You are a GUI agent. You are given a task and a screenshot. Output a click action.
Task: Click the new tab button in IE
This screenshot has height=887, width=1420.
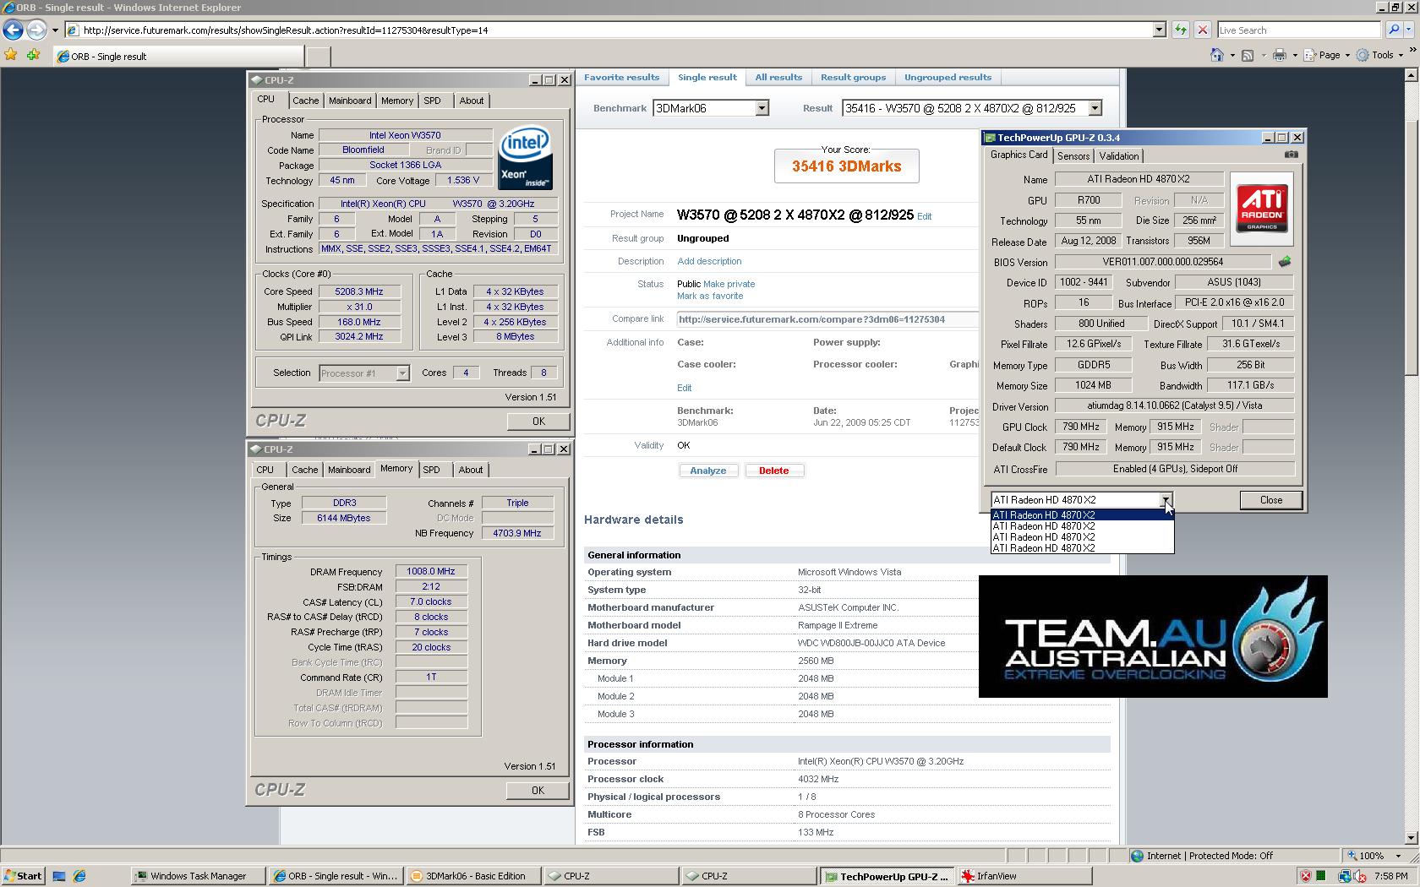(318, 57)
